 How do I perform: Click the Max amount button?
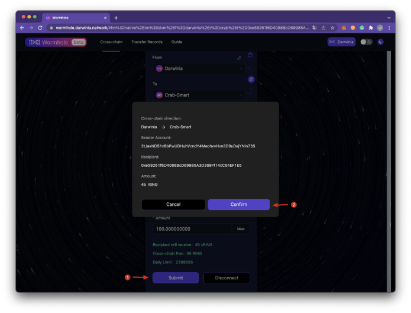241,229
